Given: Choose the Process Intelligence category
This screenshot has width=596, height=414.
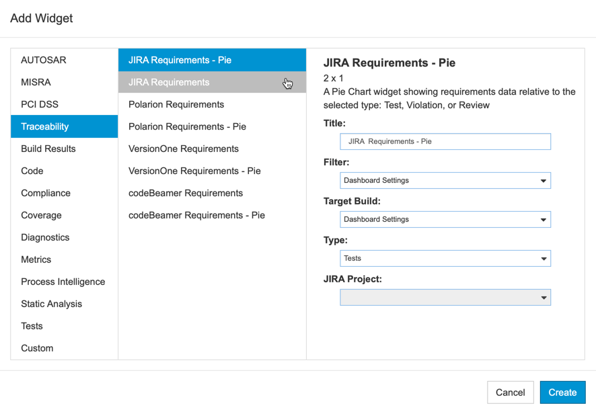Looking at the screenshot, I should coord(64,282).
